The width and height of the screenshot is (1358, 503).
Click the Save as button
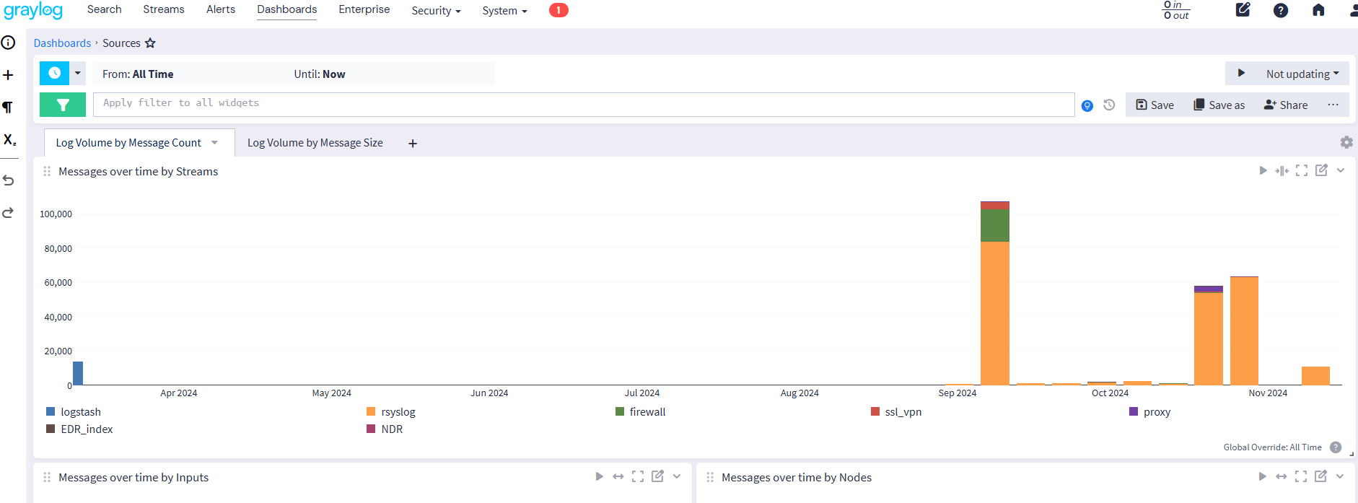click(x=1219, y=105)
